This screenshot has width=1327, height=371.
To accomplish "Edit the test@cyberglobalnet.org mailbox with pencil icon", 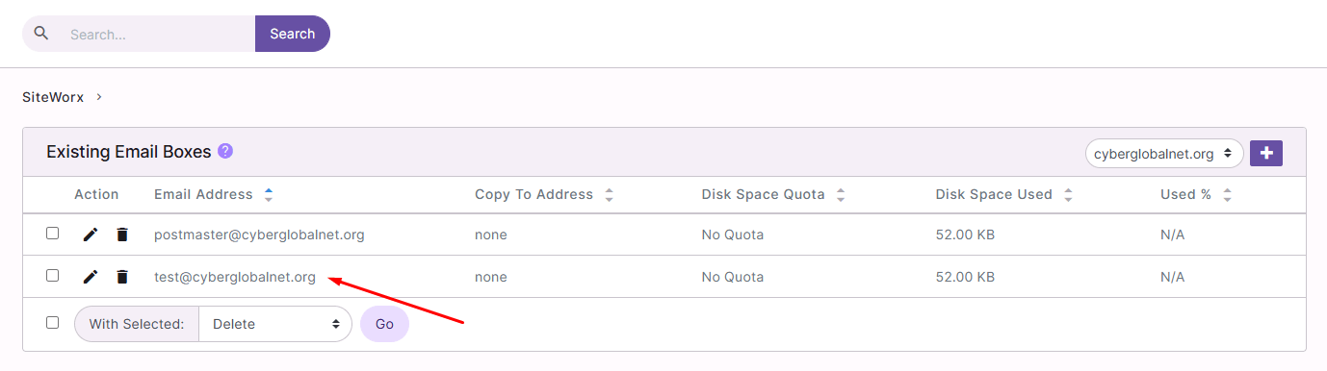I will [x=91, y=277].
